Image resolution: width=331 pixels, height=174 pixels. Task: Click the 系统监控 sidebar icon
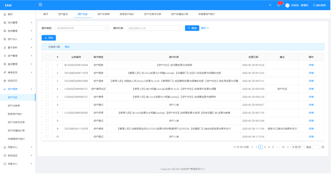coord(5,155)
